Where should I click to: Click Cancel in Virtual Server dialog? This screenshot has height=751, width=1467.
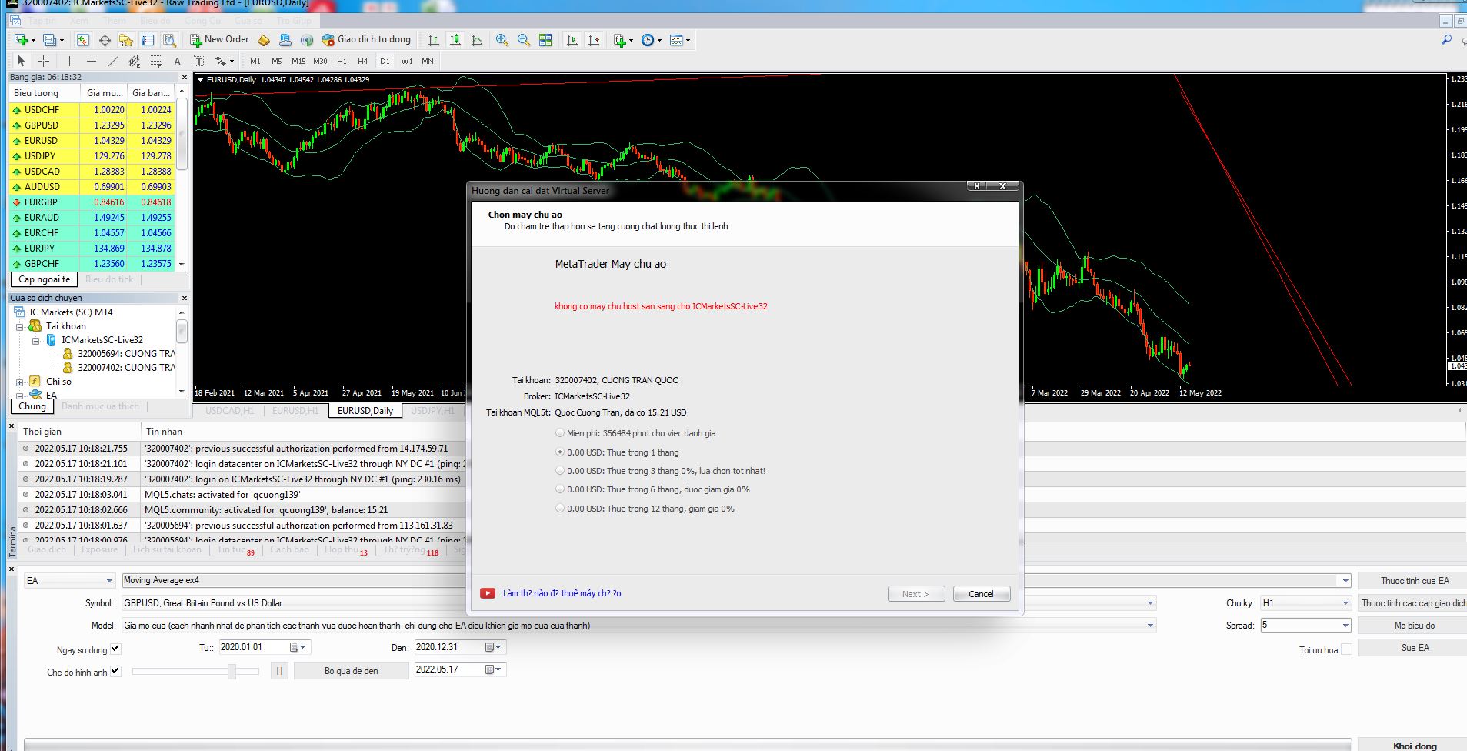[981, 594]
